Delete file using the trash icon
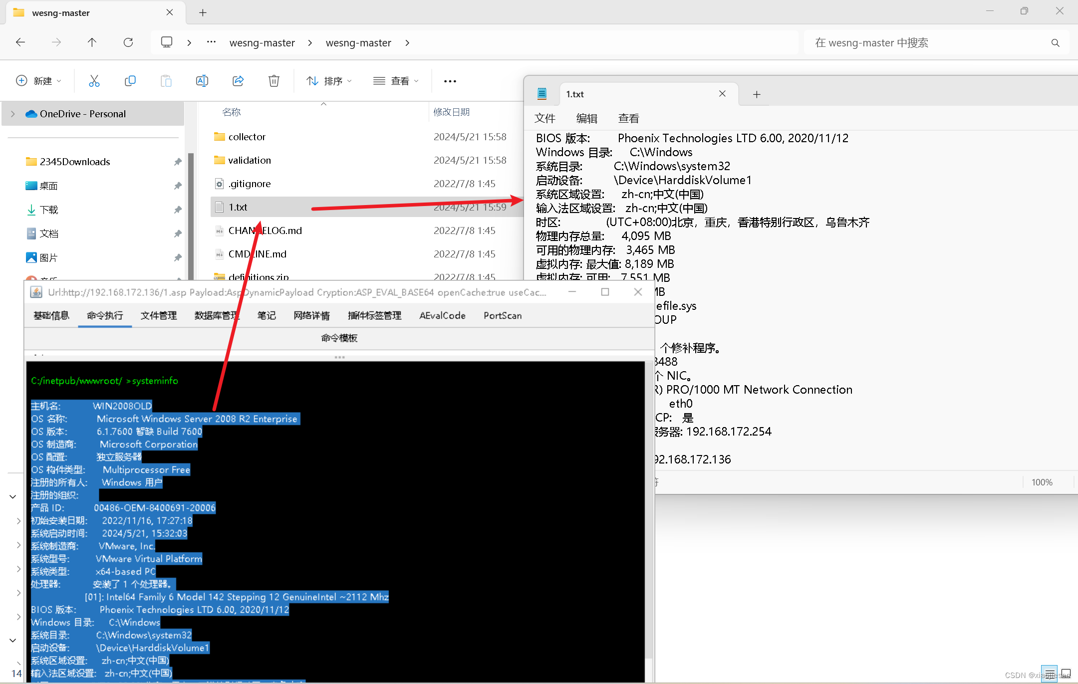 (x=273, y=81)
